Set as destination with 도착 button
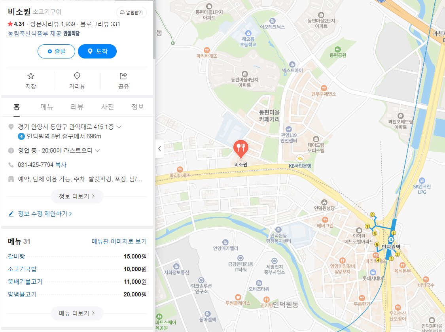Image resolution: width=445 pixels, height=332 pixels. click(x=97, y=51)
